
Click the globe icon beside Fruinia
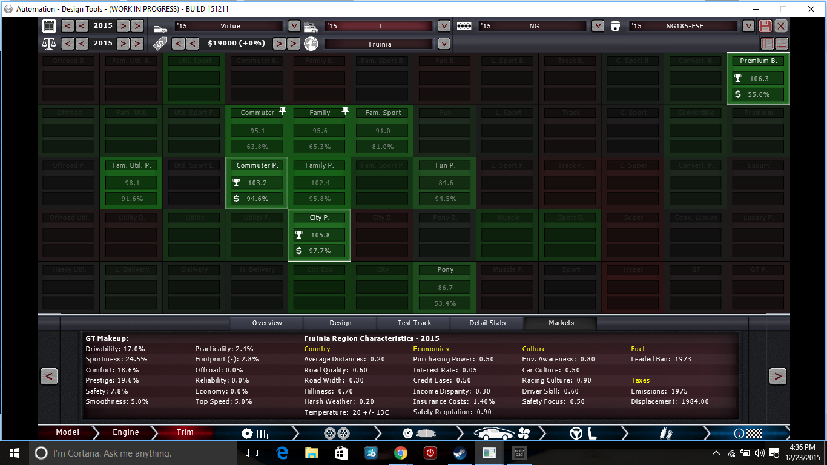coord(311,44)
